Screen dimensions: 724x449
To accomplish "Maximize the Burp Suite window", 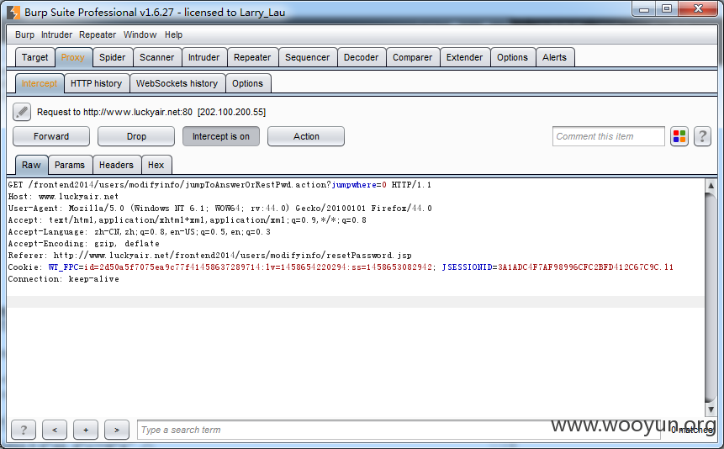I will 667,8.
